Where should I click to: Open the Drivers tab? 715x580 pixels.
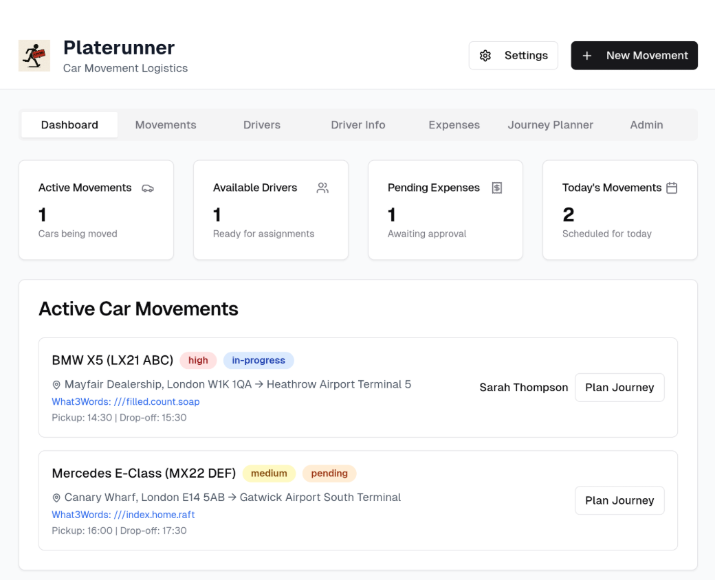262,125
